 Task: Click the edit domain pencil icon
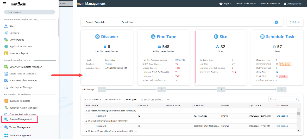tap(276, 22)
